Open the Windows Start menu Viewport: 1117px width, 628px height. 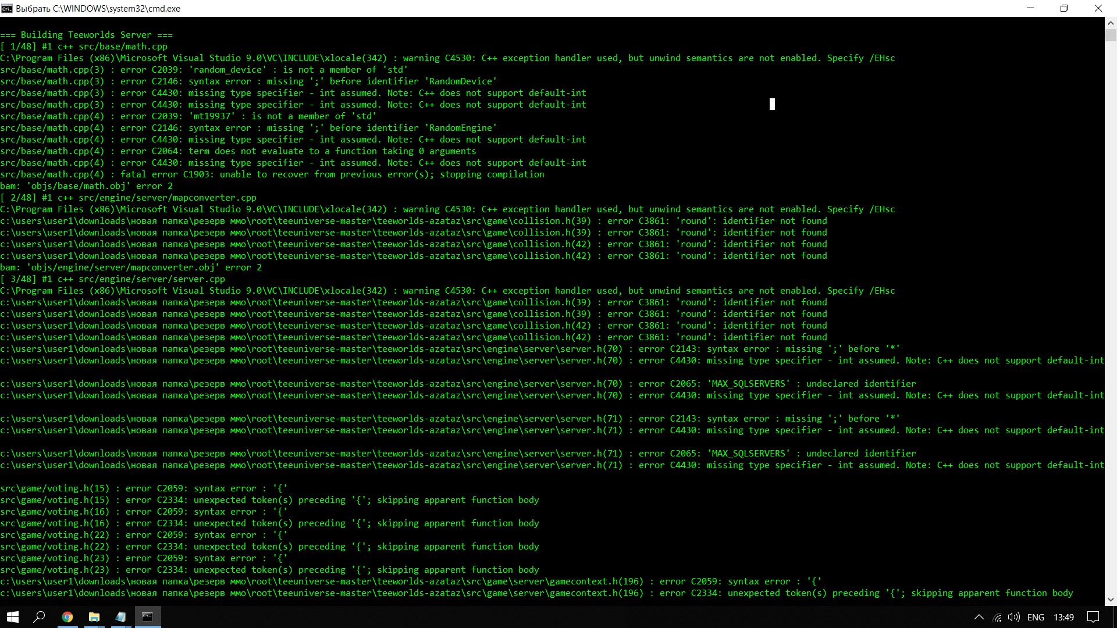pos(13,617)
